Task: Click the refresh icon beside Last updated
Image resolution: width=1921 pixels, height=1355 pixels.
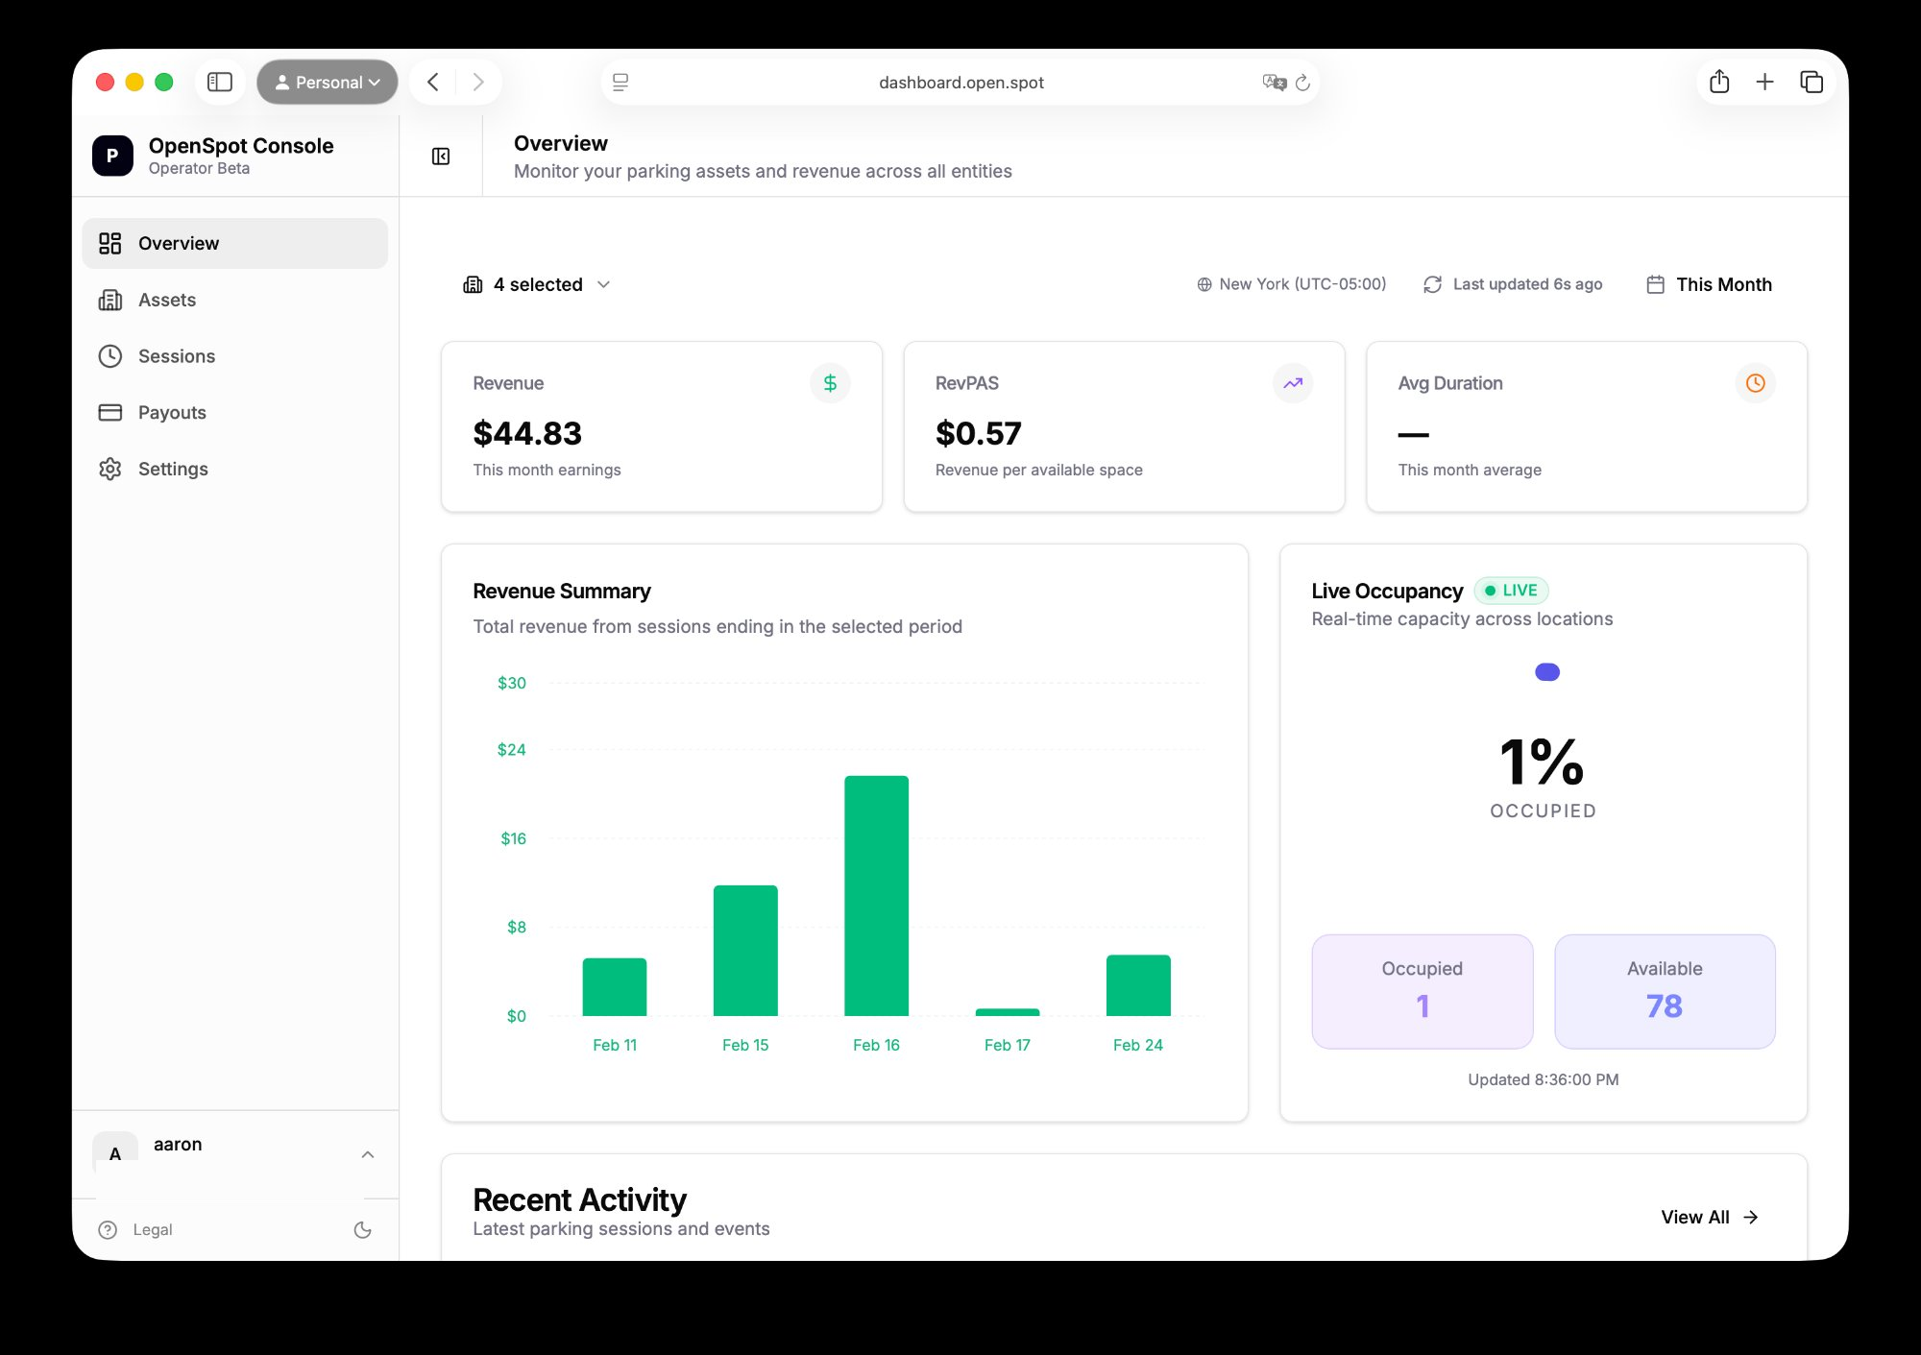Action: pyautogui.click(x=1432, y=284)
